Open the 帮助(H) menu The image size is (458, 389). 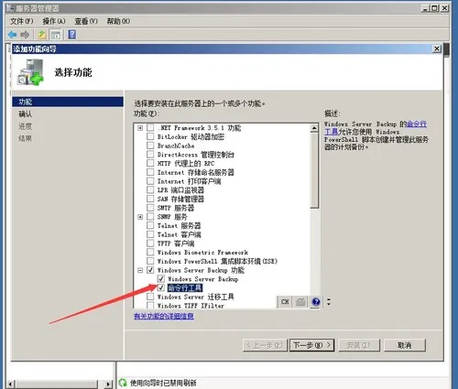click(118, 21)
